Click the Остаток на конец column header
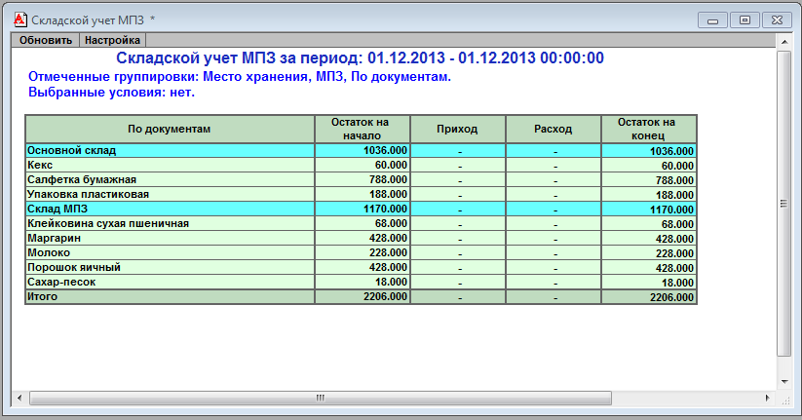Screen dimensions: 802x420 click(x=649, y=129)
